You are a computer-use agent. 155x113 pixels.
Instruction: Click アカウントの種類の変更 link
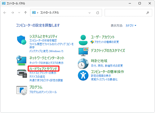107,42
